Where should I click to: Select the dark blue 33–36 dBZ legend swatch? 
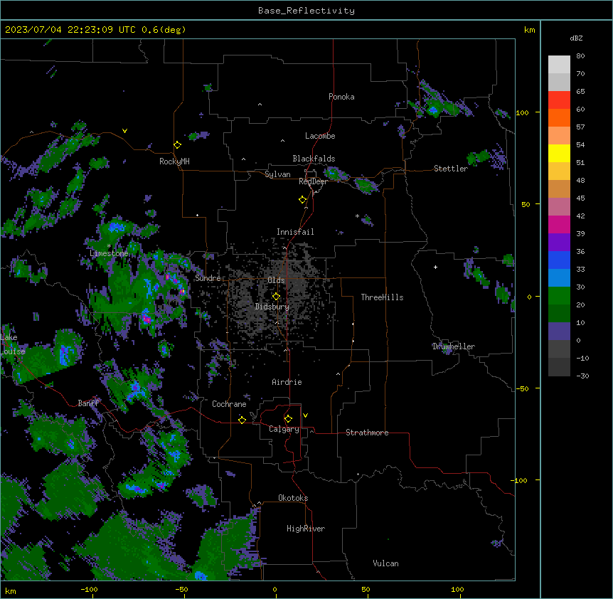tap(559, 260)
